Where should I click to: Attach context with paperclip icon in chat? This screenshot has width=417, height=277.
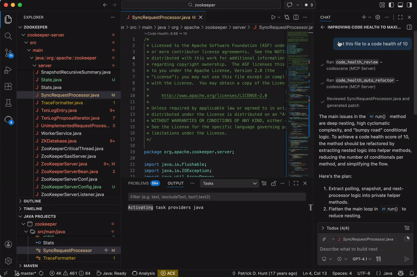click(324, 239)
